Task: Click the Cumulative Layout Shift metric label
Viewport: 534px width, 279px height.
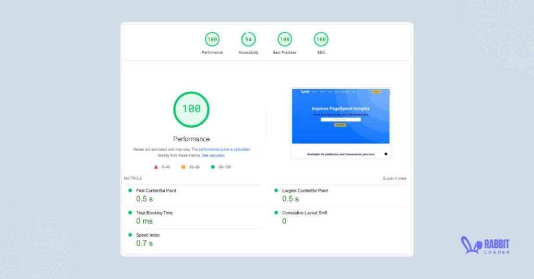Action: 305,213
